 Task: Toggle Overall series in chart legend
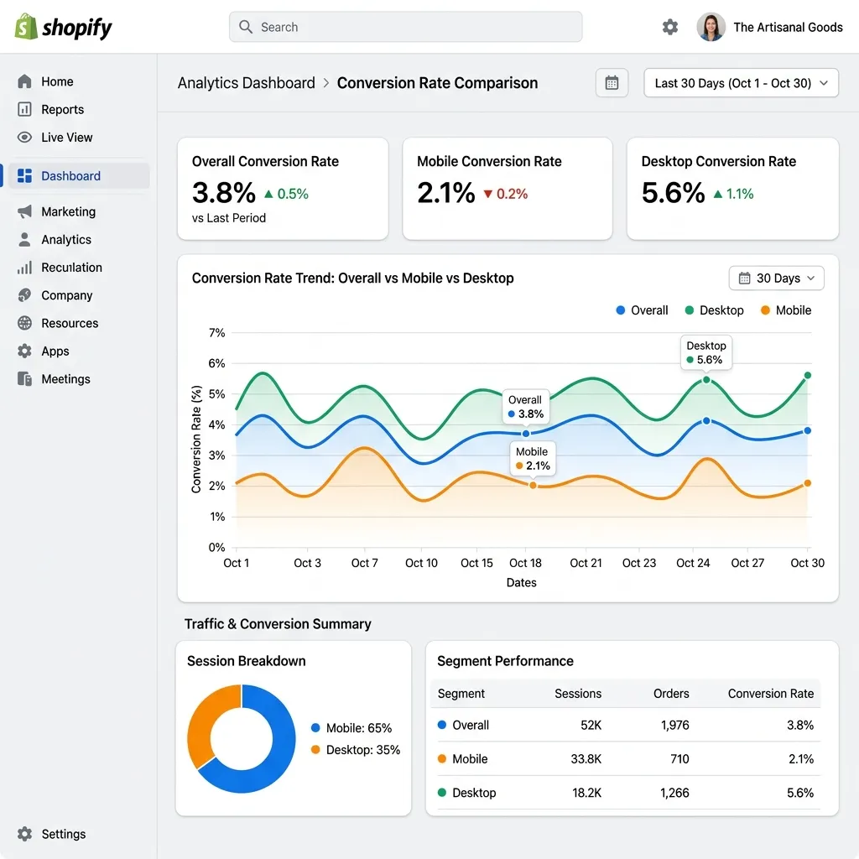pyautogui.click(x=642, y=310)
